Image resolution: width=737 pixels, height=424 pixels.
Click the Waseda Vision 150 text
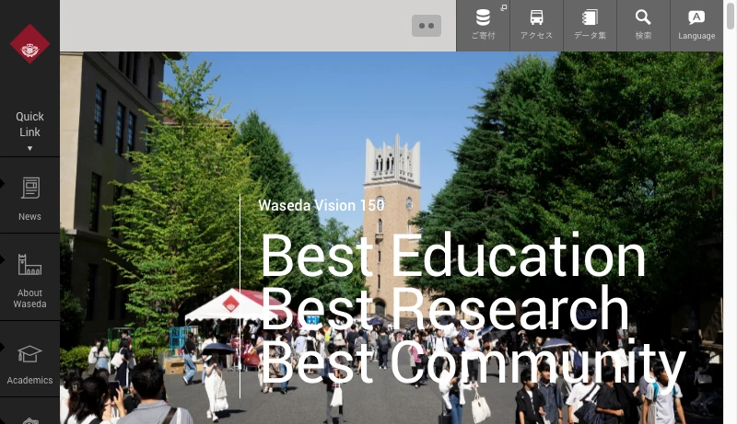click(x=322, y=205)
